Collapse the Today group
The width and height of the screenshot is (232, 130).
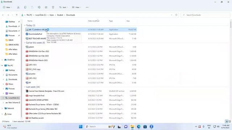[x=25, y=26]
